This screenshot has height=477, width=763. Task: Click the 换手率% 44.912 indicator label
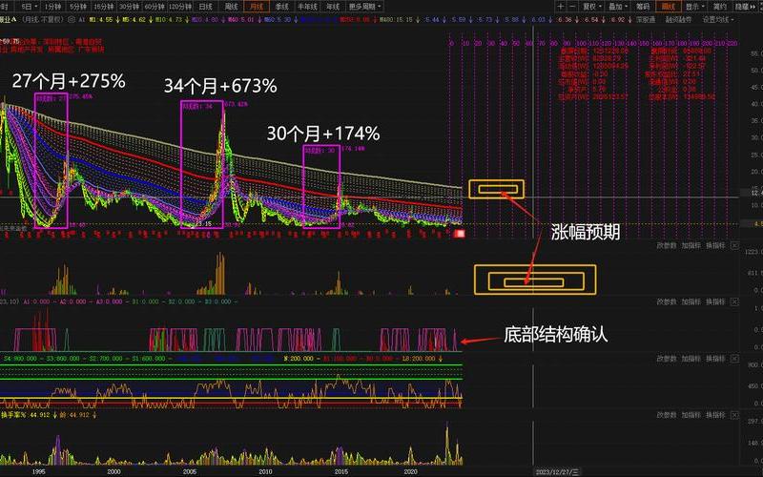[25, 415]
